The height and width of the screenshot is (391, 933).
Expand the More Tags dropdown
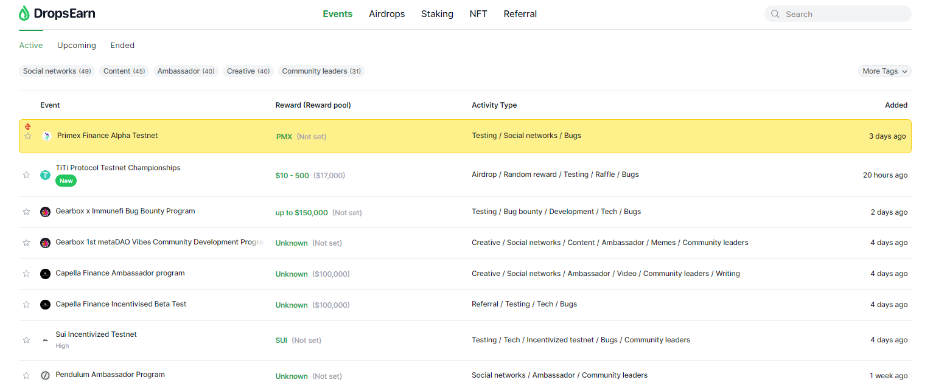(884, 71)
